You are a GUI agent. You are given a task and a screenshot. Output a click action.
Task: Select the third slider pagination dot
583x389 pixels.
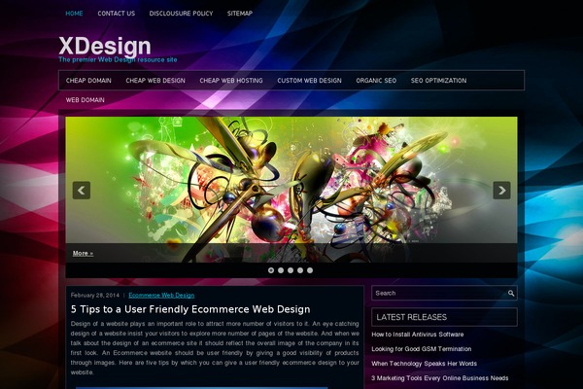(x=291, y=270)
